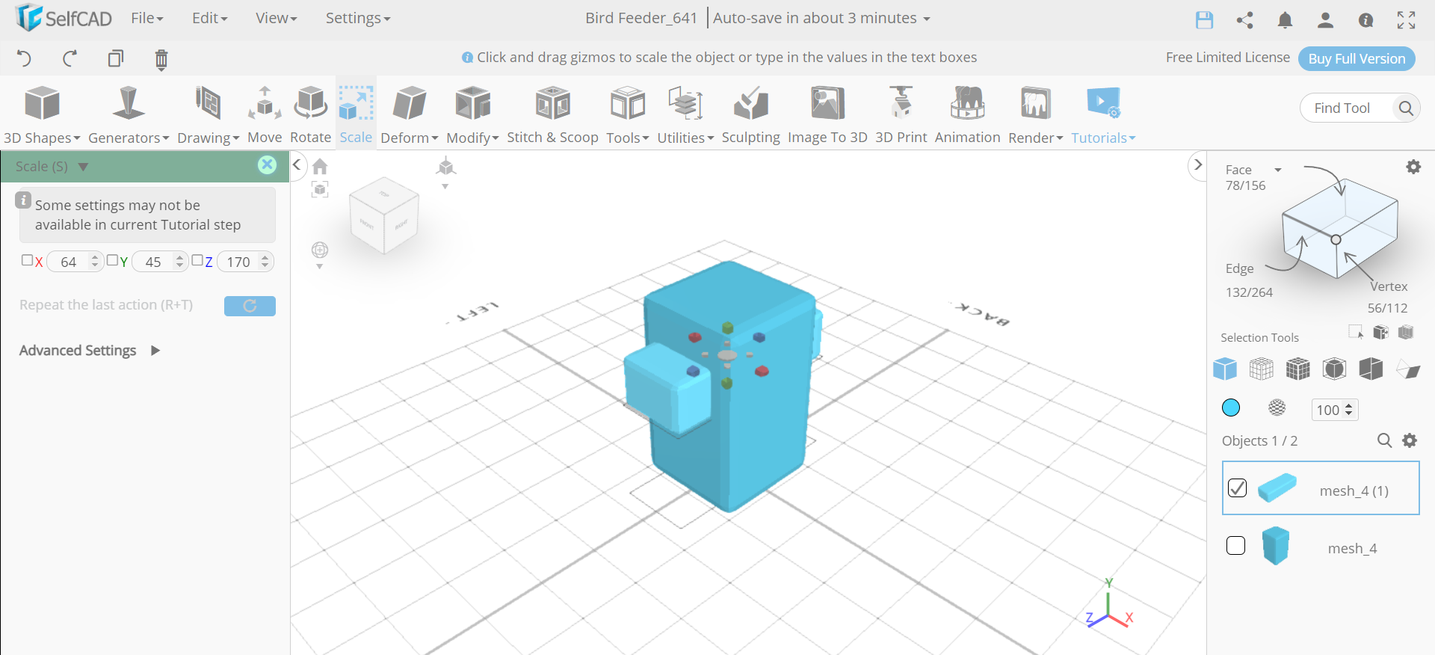Viewport: 1435px width, 655px height.
Task: Click the Z scale value field
Action: (245, 262)
